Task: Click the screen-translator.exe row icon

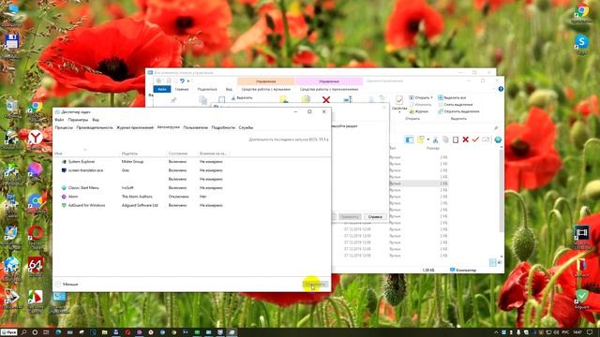Action: click(64, 170)
